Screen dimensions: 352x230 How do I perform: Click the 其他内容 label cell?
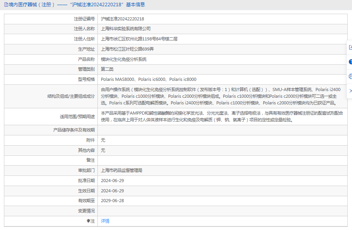coord(51,150)
